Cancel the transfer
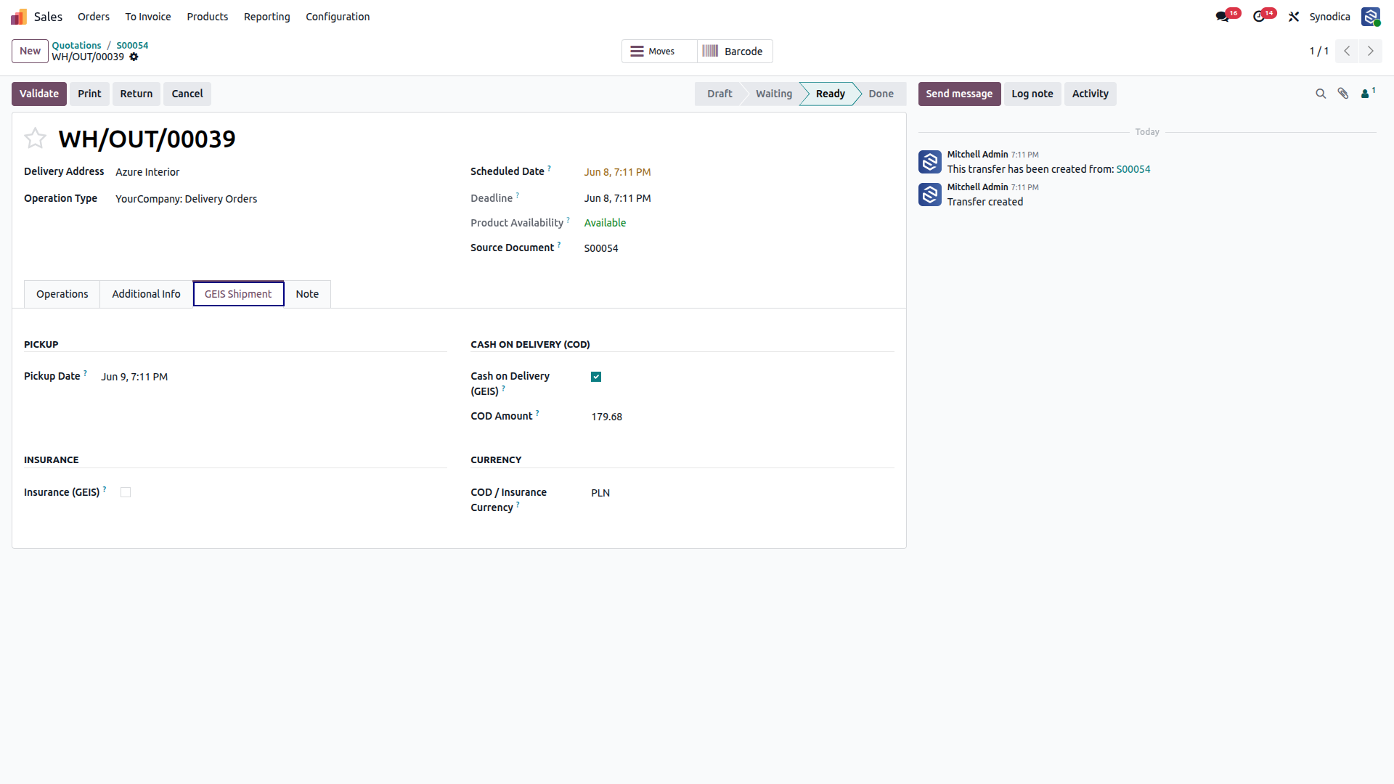1394x784 pixels. (x=187, y=94)
